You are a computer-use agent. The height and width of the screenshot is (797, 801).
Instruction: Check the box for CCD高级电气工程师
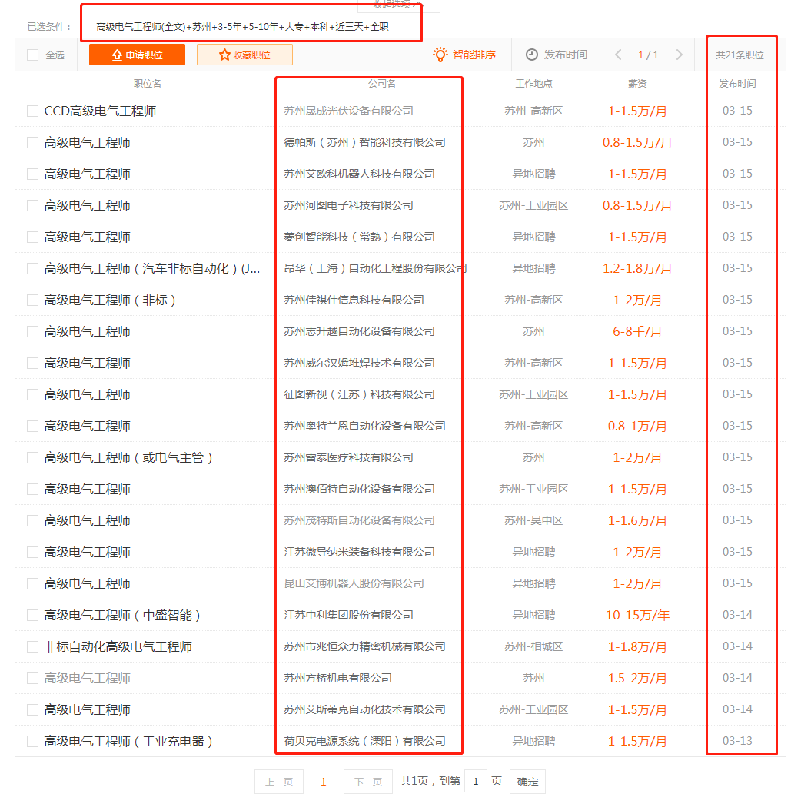(x=32, y=111)
